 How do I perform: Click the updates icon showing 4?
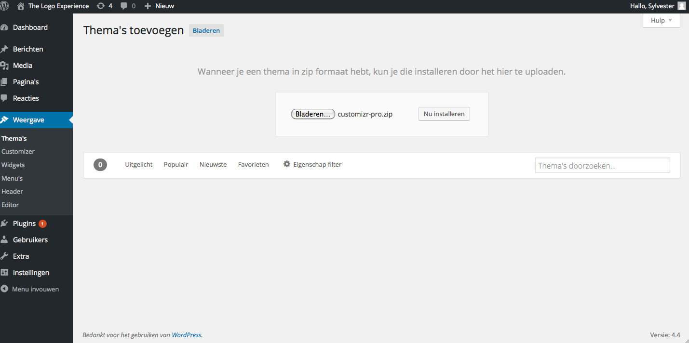pyautogui.click(x=101, y=6)
